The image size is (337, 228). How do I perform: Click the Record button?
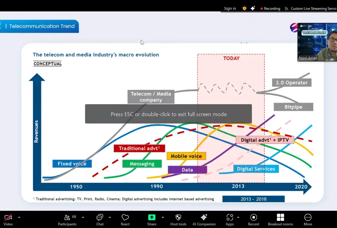click(x=253, y=220)
